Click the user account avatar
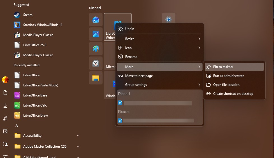 click(x=5, y=80)
